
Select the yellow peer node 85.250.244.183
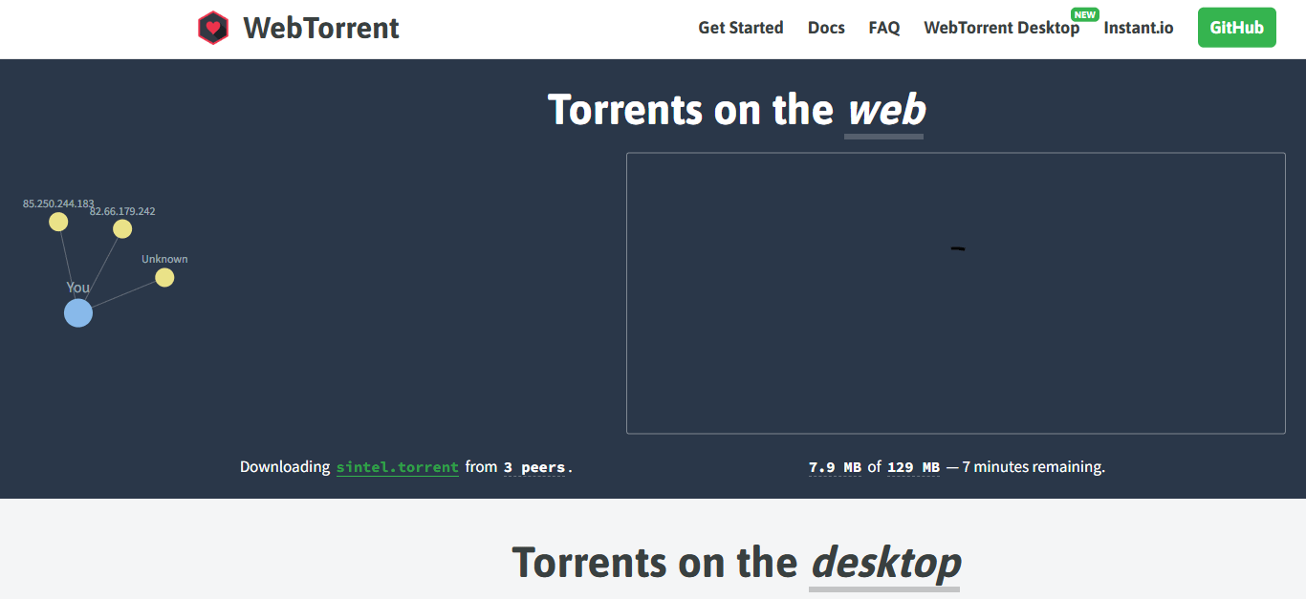(58, 222)
